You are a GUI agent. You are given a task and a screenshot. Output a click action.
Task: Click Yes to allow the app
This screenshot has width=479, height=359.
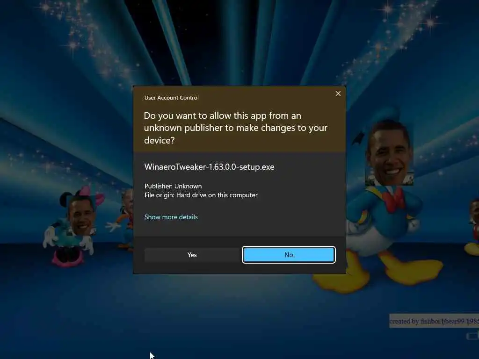click(192, 255)
